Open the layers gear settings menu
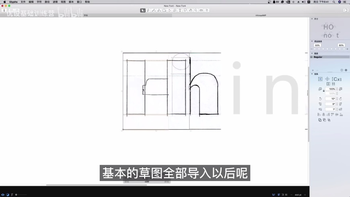Image resolution: width=350 pixels, height=197 pixels. (x=346, y=70)
